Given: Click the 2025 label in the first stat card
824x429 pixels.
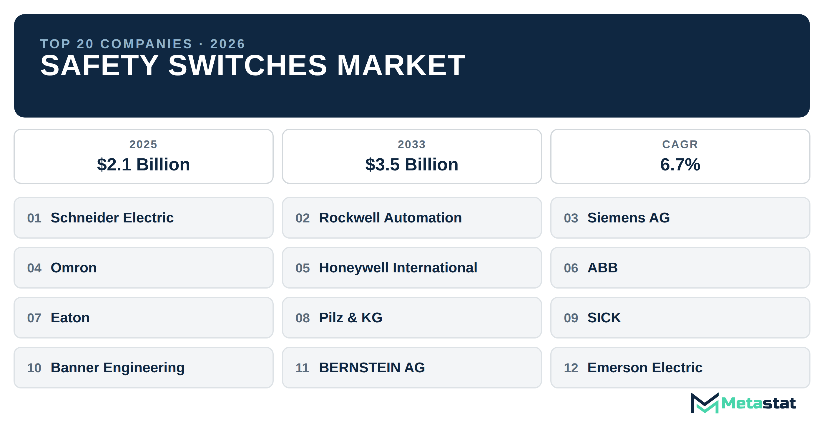Looking at the screenshot, I should (x=143, y=144).
